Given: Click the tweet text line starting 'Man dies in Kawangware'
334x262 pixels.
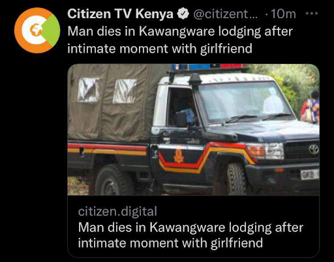Looking at the screenshot, I should click(x=180, y=31).
